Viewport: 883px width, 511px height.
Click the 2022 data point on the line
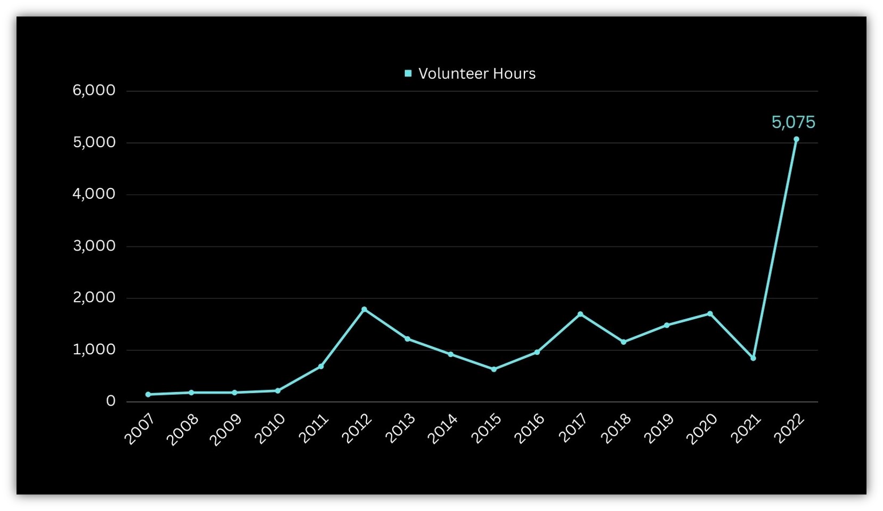point(796,140)
